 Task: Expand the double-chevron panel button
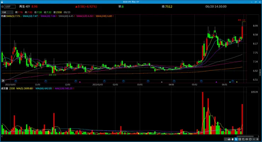(x=3, y=81)
